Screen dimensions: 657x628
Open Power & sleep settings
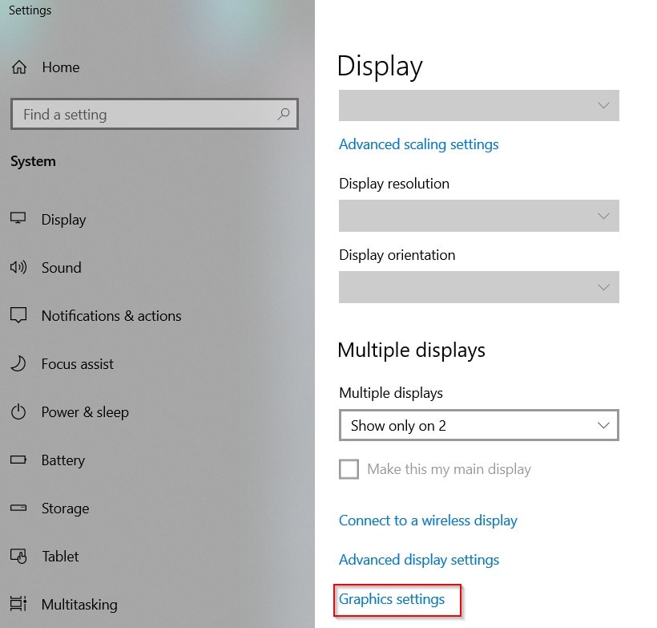pos(85,412)
